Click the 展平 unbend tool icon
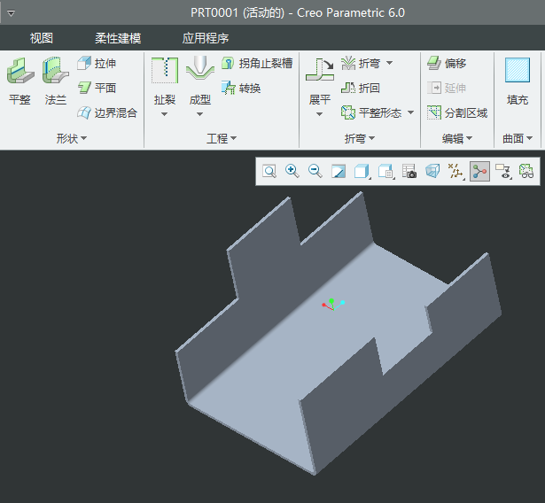The image size is (545, 503). pos(320,70)
